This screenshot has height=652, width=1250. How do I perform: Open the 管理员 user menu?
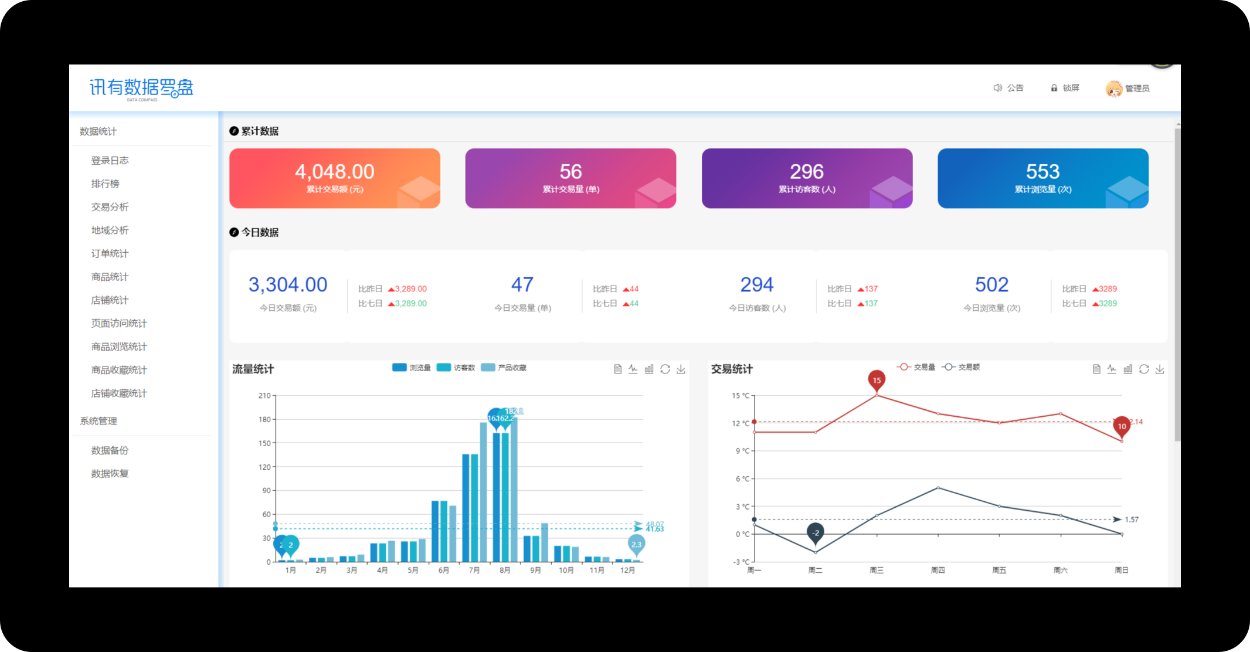1127,89
